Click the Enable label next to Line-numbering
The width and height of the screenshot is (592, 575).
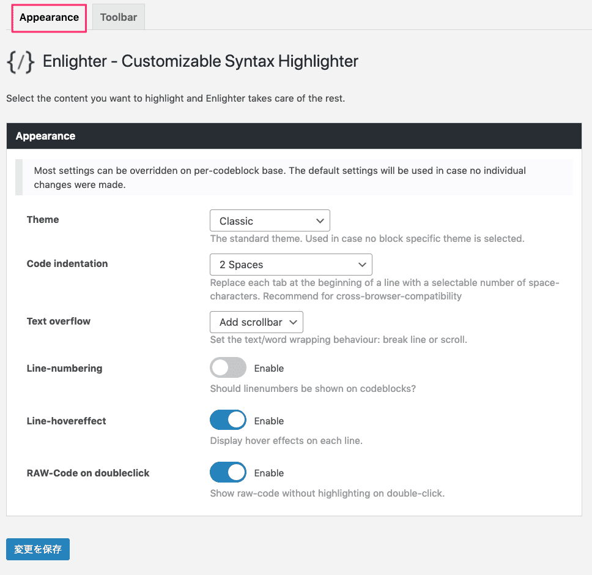[x=269, y=368]
